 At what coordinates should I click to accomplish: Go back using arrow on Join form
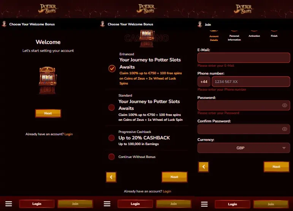[203, 167]
